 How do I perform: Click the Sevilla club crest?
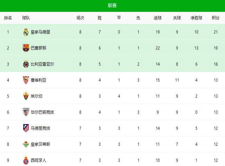[x=26, y=80]
